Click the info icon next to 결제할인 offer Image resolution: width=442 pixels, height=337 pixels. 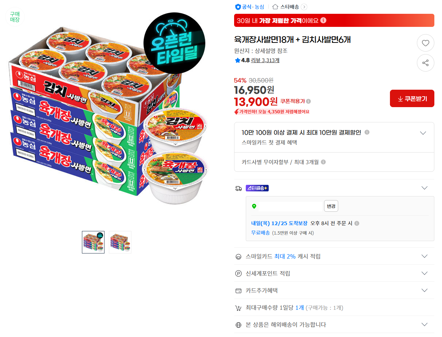coord(367,132)
